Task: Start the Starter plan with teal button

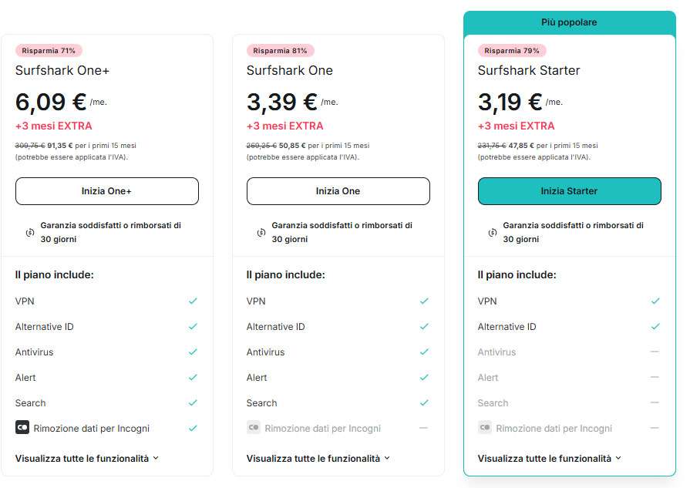Action: coord(569,191)
